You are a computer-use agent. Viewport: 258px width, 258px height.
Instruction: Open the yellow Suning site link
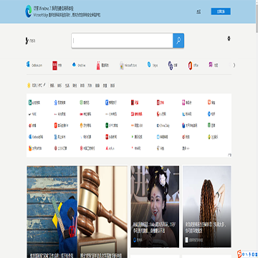click(x=85, y=125)
